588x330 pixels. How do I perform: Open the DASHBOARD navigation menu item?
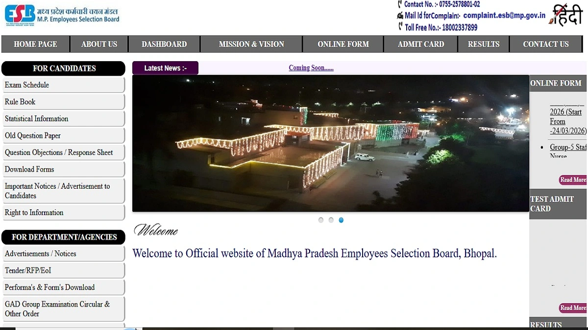click(x=164, y=44)
